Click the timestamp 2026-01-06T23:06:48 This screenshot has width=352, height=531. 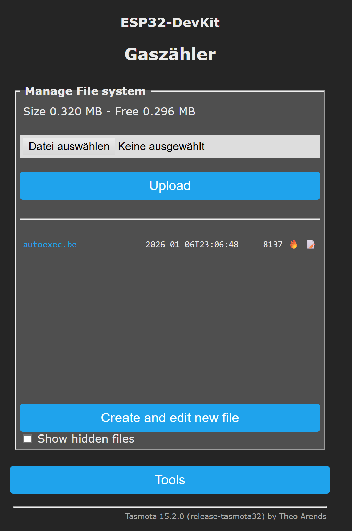coord(192,245)
